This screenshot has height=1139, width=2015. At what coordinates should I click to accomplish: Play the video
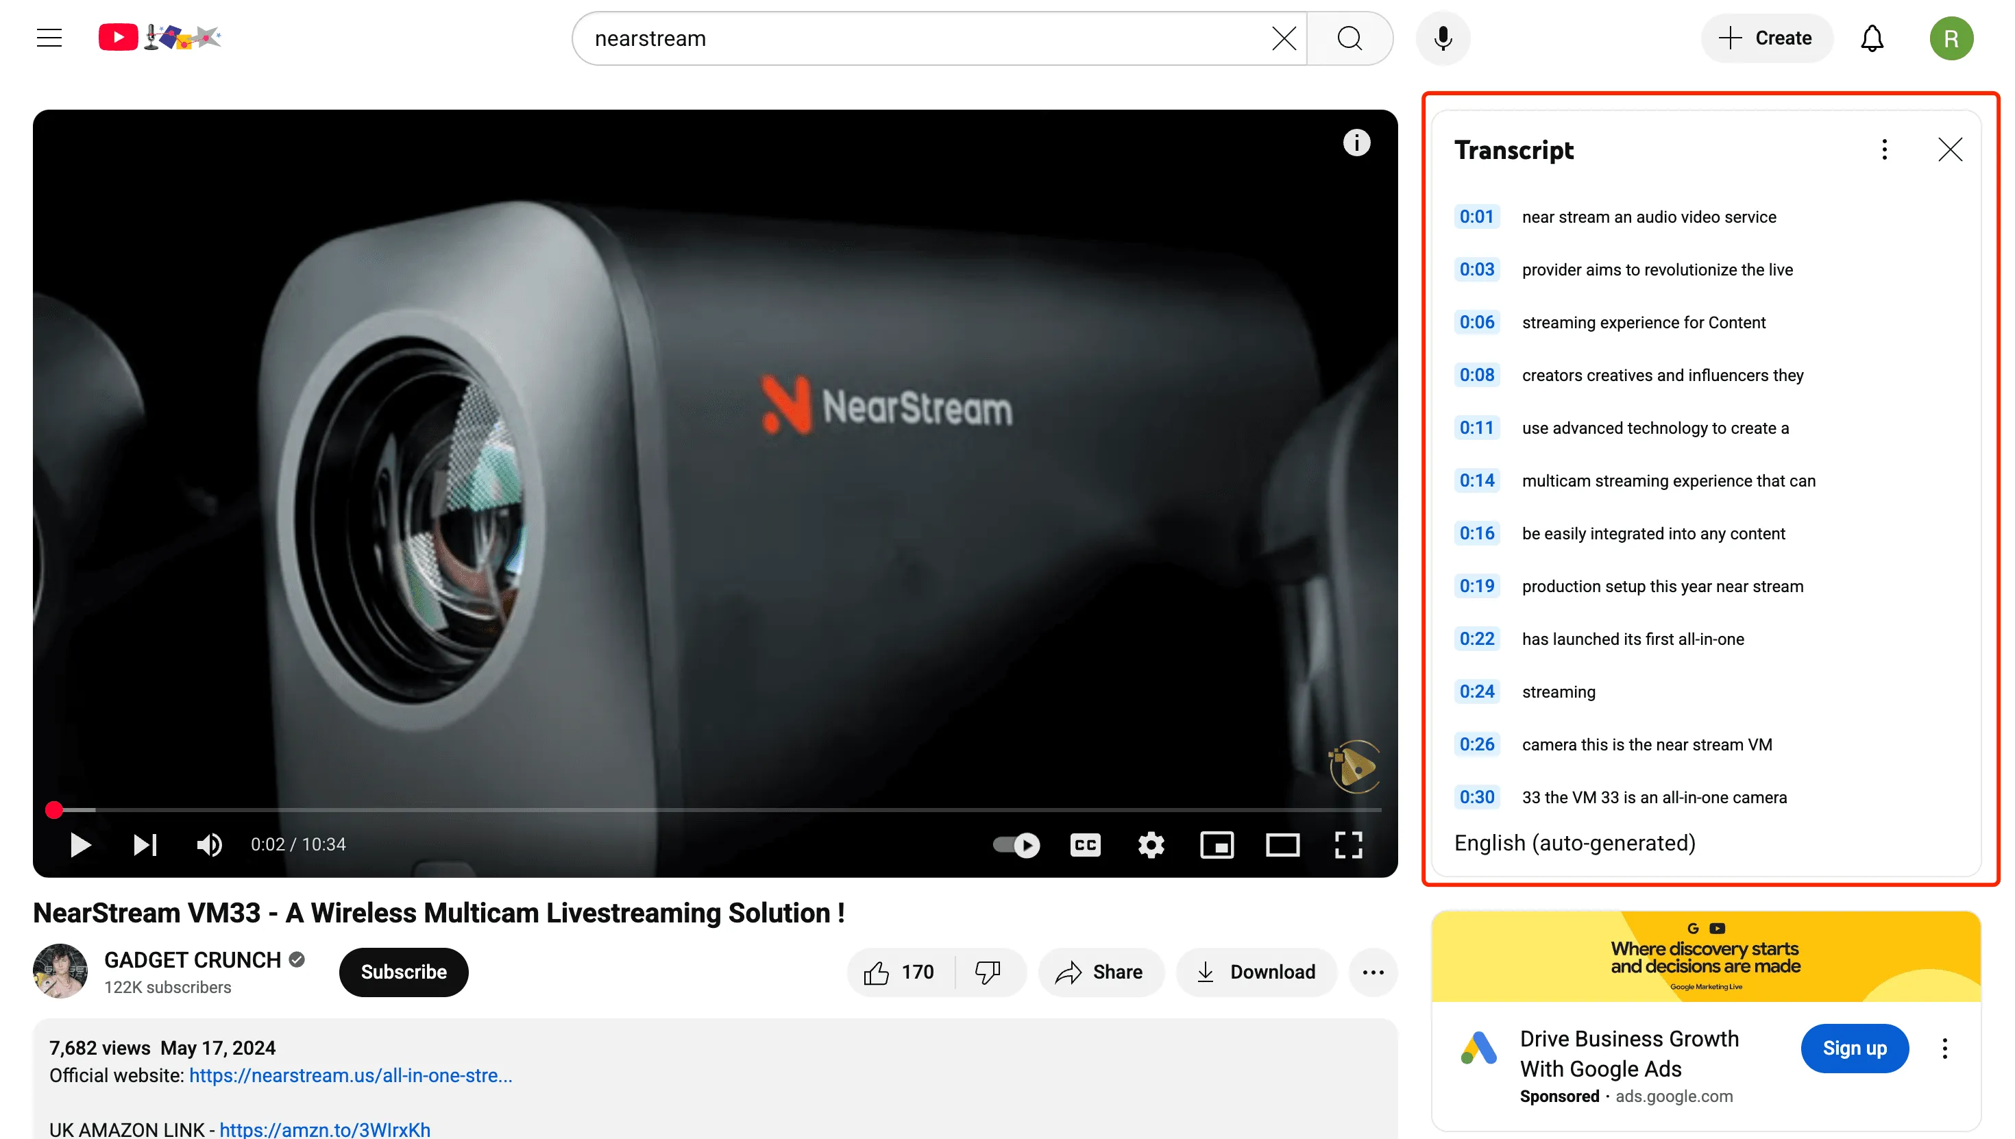click(x=80, y=845)
